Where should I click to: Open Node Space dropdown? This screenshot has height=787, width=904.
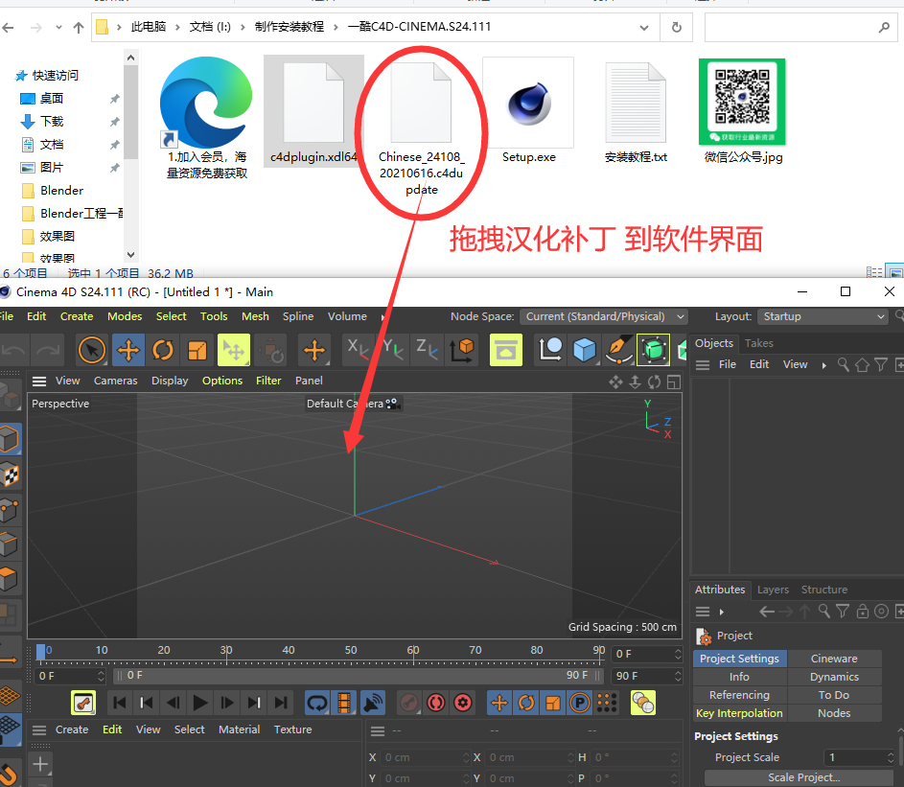604,316
